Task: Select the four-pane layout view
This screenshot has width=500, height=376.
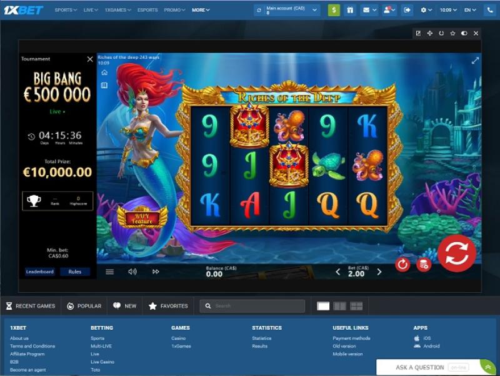Action: (356, 306)
